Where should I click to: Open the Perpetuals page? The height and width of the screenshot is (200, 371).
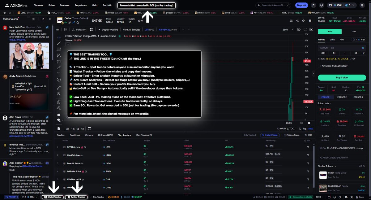pyautogui.click(x=80, y=5)
